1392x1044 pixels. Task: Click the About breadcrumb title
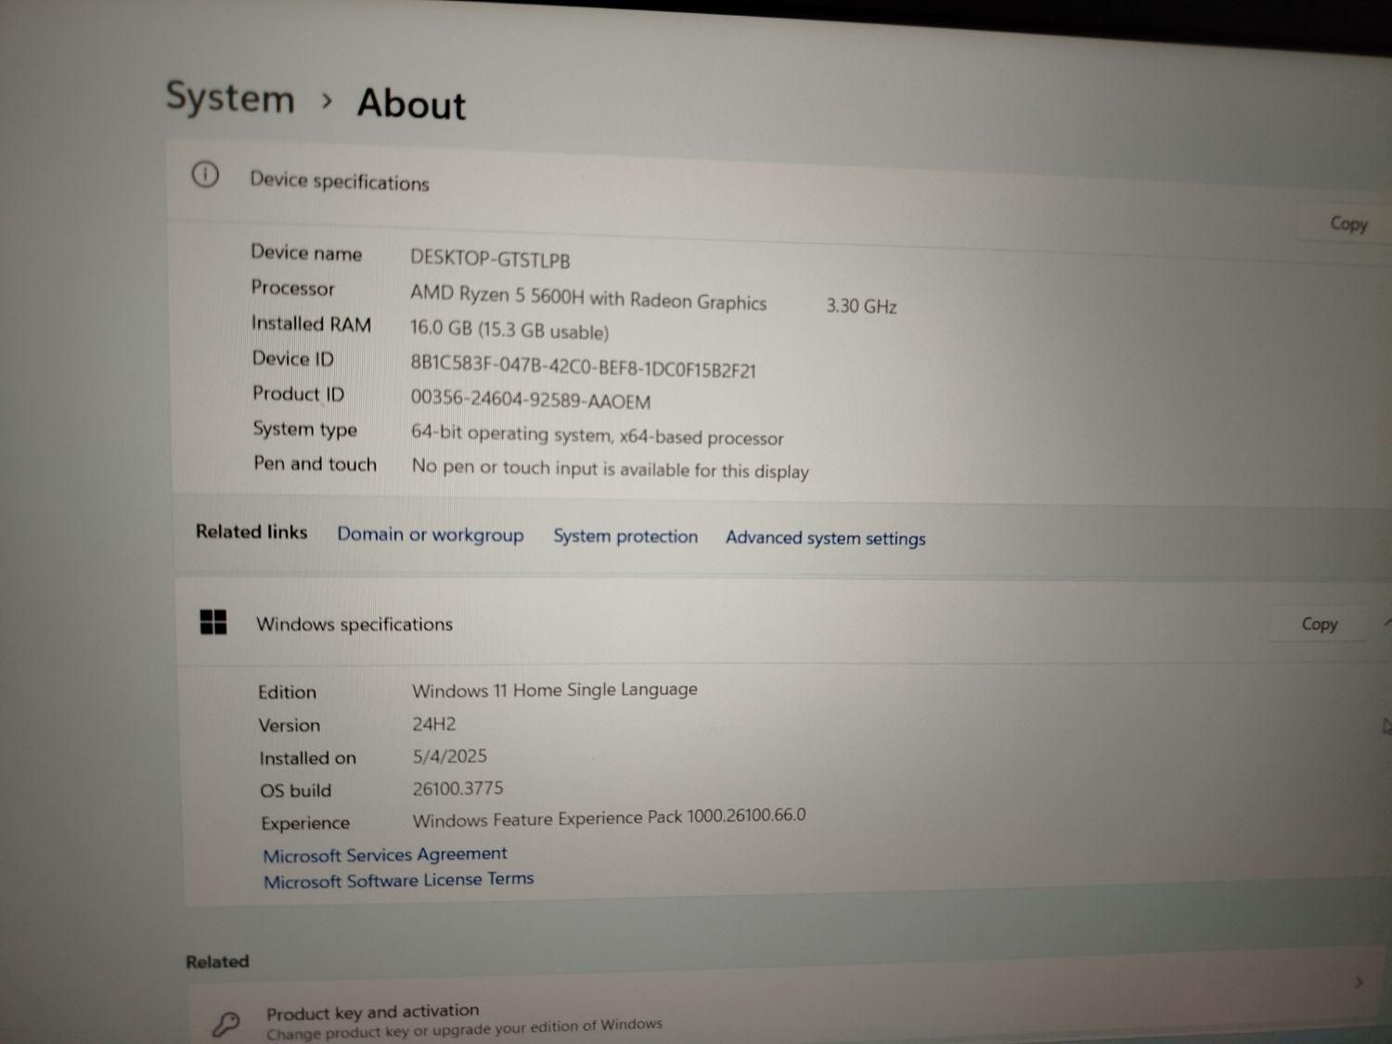click(411, 103)
